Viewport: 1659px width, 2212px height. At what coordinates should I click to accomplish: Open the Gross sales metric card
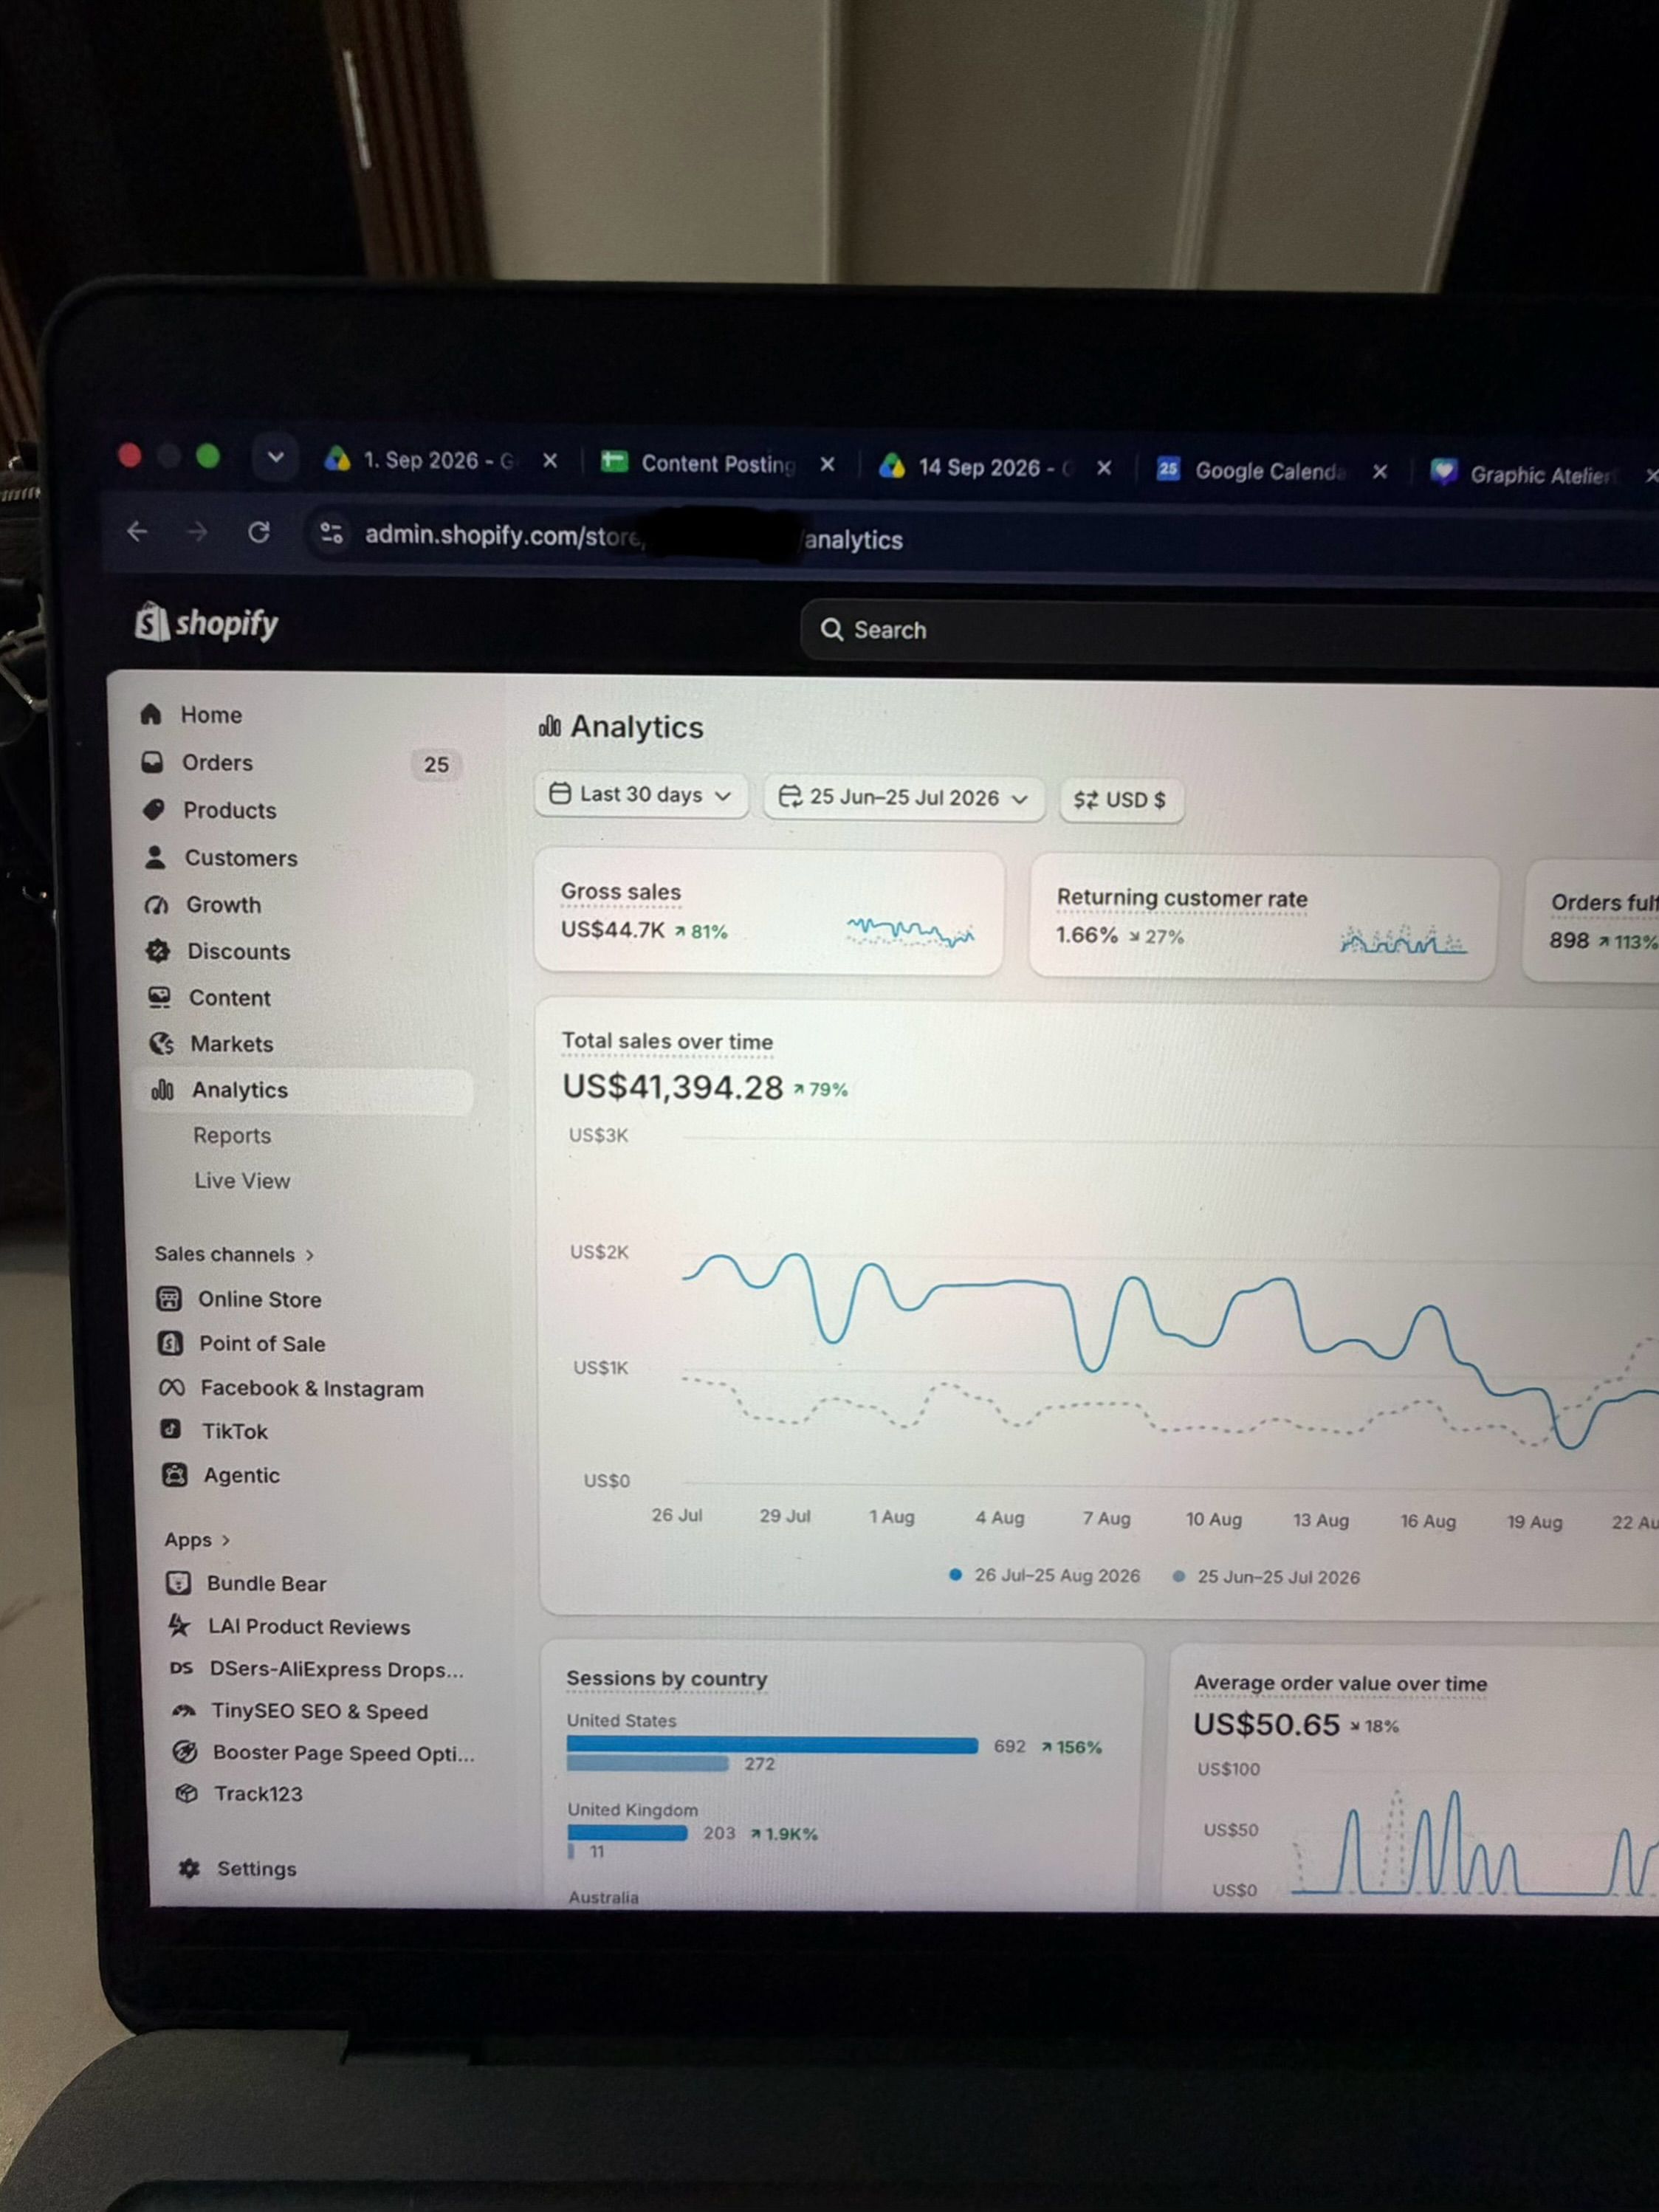pos(768,912)
